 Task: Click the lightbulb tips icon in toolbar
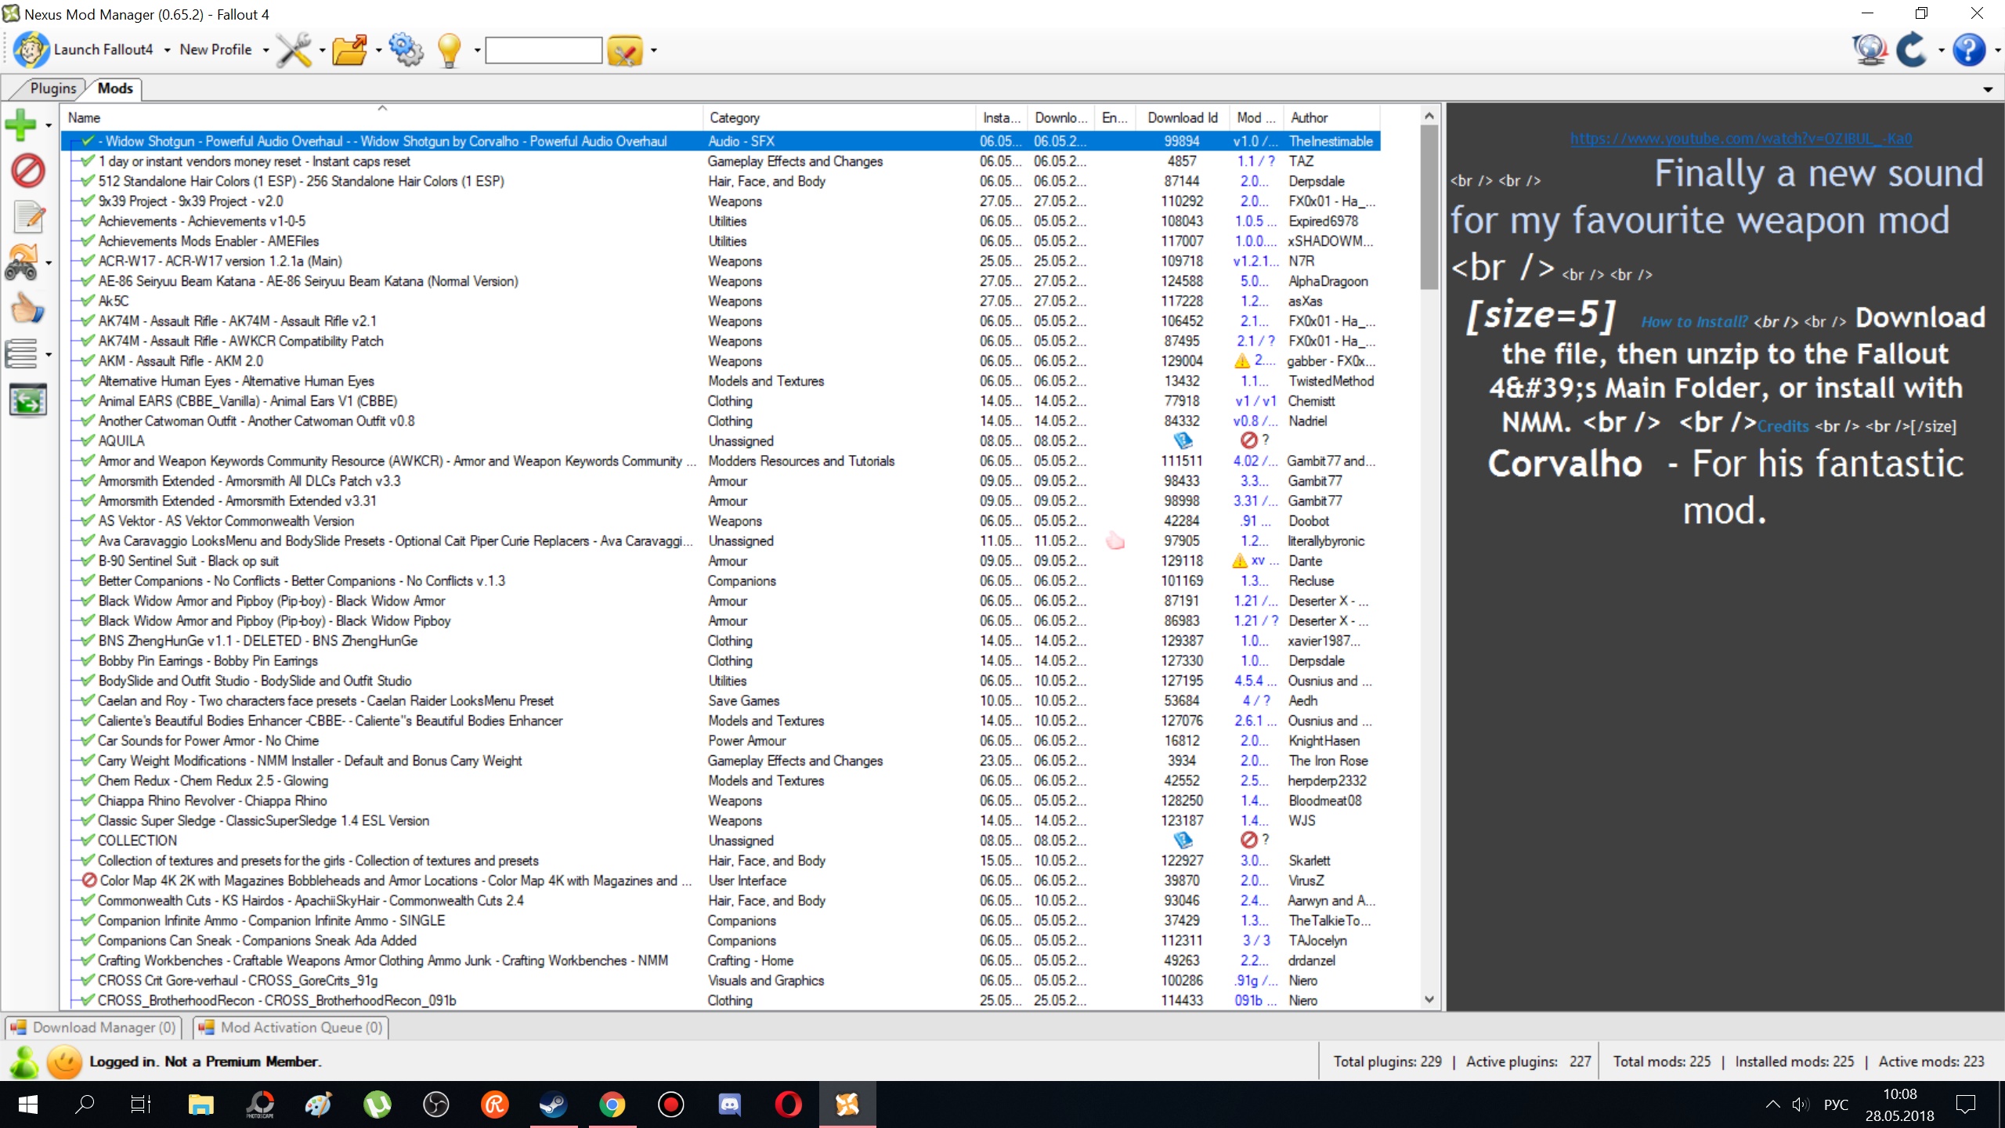coord(449,50)
